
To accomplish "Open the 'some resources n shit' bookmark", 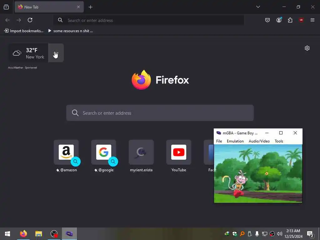I will click(70, 31).
